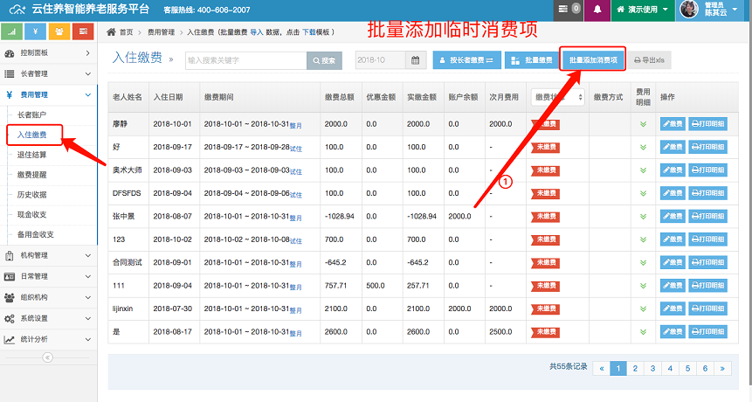Click the 批量添加消费项 button
Screen dimensions: 752x402
(x=593, y=60)
